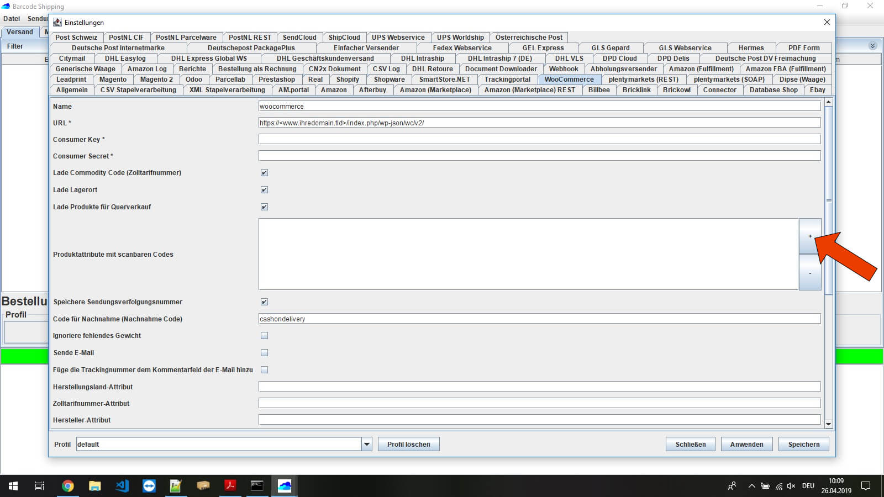Screen dimensions: 884x497
Task: Click the battery power tray icon
Action: pos(765,486)
